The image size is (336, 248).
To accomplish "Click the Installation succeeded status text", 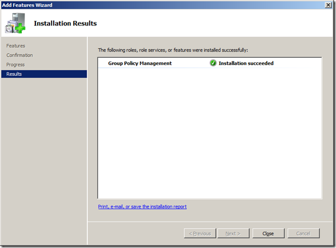I will 246,64.
